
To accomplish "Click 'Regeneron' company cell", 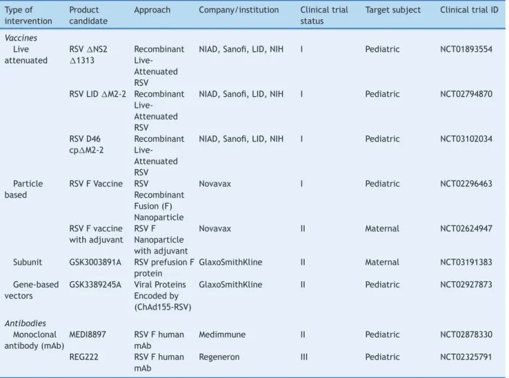I will (219, 357).
